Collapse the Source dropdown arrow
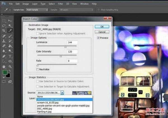This screenshot has width=168, height=118. (x=62, y=93)
